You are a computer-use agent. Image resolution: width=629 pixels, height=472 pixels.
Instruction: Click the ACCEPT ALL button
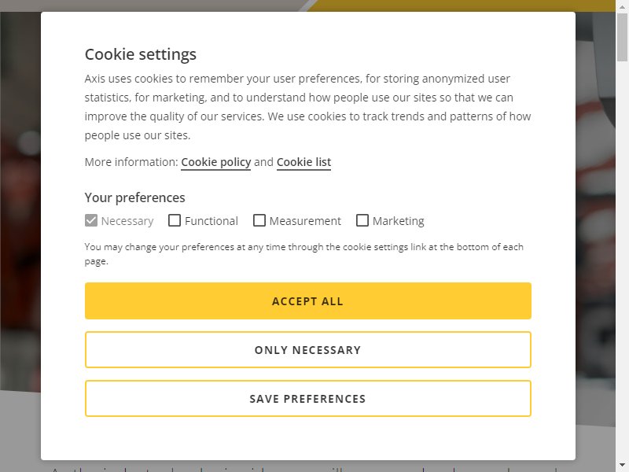tap(307, 301)
